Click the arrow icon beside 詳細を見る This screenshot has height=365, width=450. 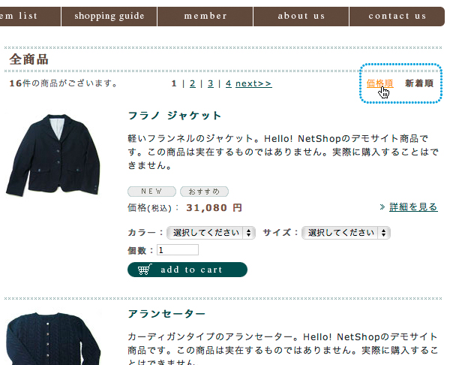click(382, 207)
